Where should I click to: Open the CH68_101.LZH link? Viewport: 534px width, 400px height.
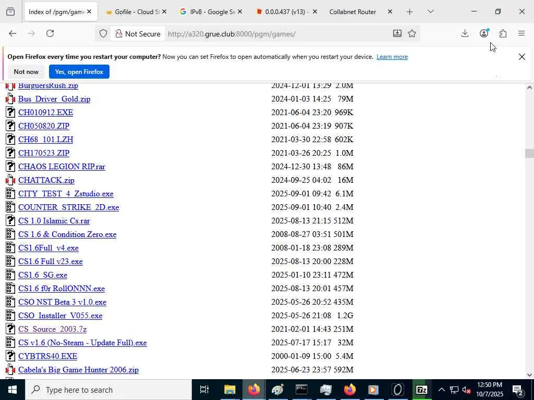click(46, 140)
